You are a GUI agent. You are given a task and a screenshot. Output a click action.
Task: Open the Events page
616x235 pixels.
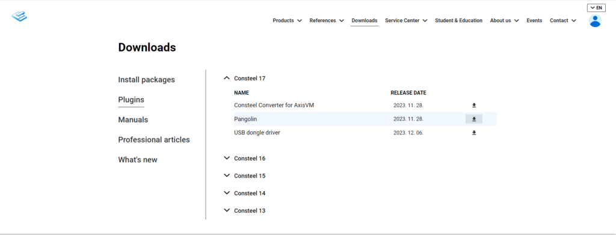pos(534,20)
